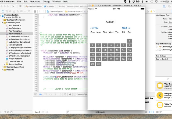
Task: Select the View Controller library object
Action: pos(164,86)
